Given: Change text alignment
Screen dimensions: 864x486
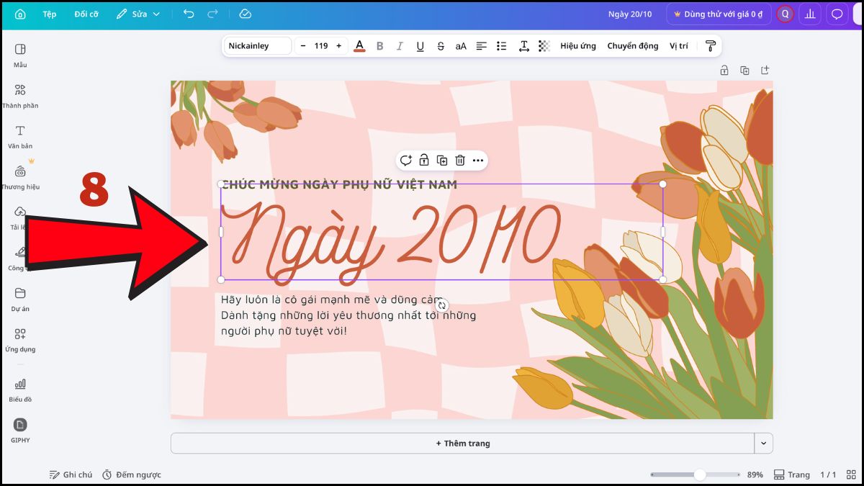Looking at the screenshot, I should click(x=481, y=46).
